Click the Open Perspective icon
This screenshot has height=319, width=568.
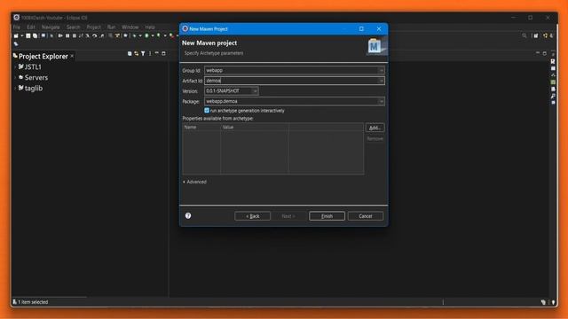pos(536,35)
